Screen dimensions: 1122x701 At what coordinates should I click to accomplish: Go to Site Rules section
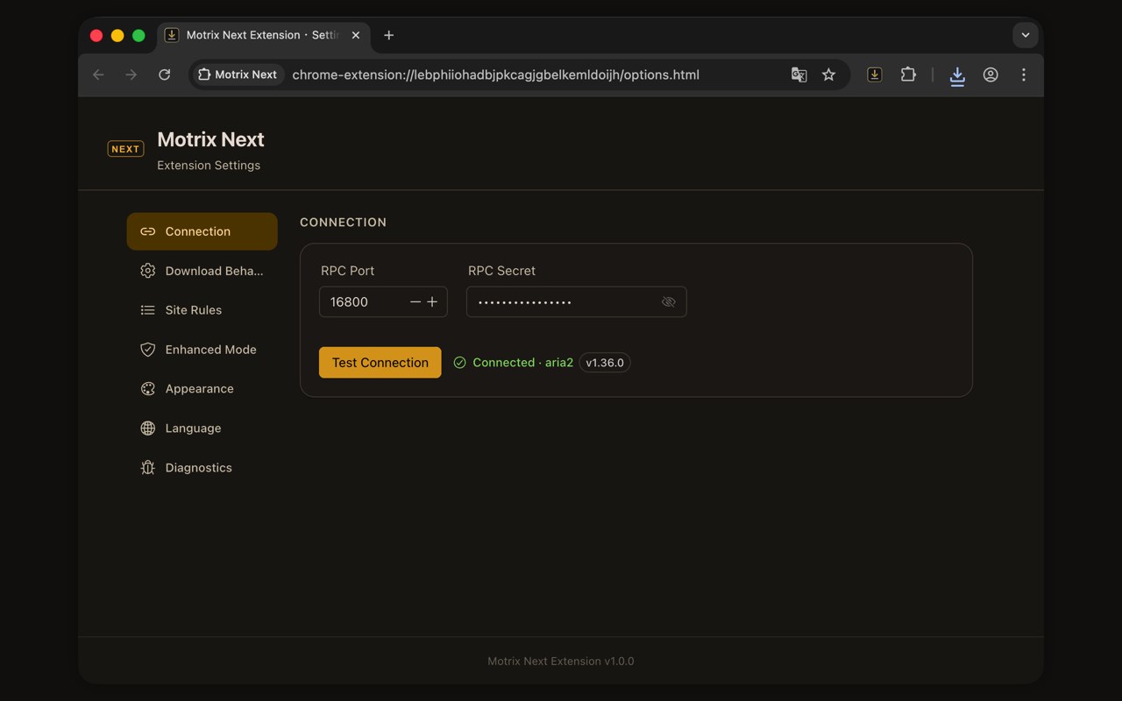202,310
